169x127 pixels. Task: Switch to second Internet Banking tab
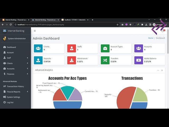point(46,20)
